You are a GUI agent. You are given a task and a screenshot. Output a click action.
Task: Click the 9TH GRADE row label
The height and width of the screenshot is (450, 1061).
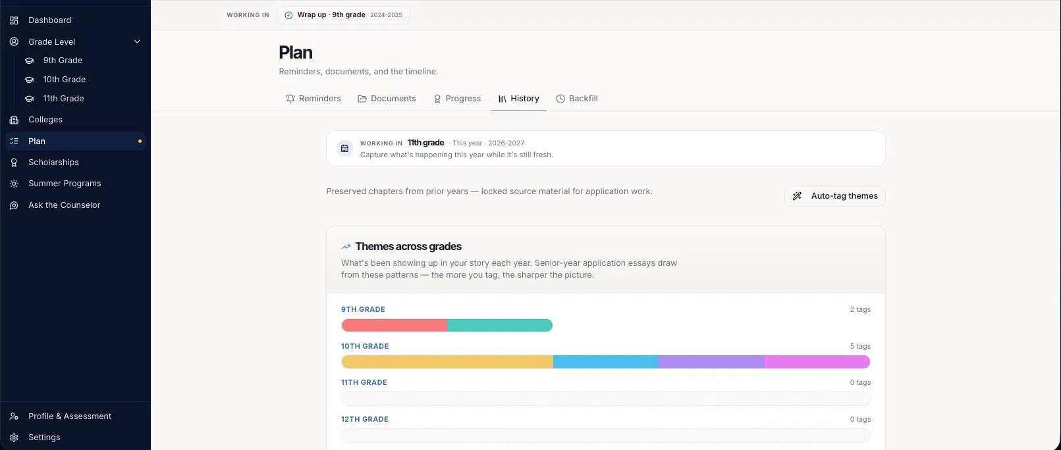tap(363, 309)
